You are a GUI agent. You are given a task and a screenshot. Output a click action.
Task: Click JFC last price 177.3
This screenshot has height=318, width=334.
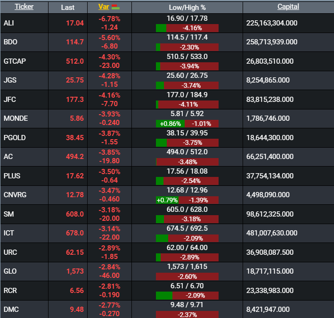75,100
